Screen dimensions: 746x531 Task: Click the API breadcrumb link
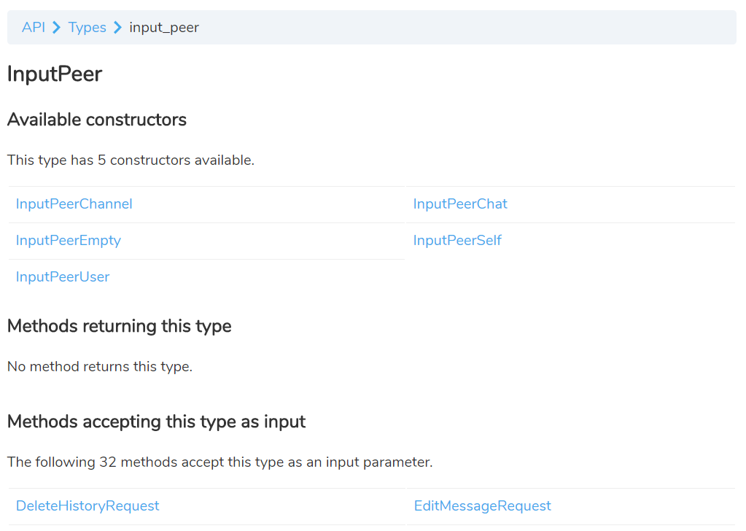point(34,28)
